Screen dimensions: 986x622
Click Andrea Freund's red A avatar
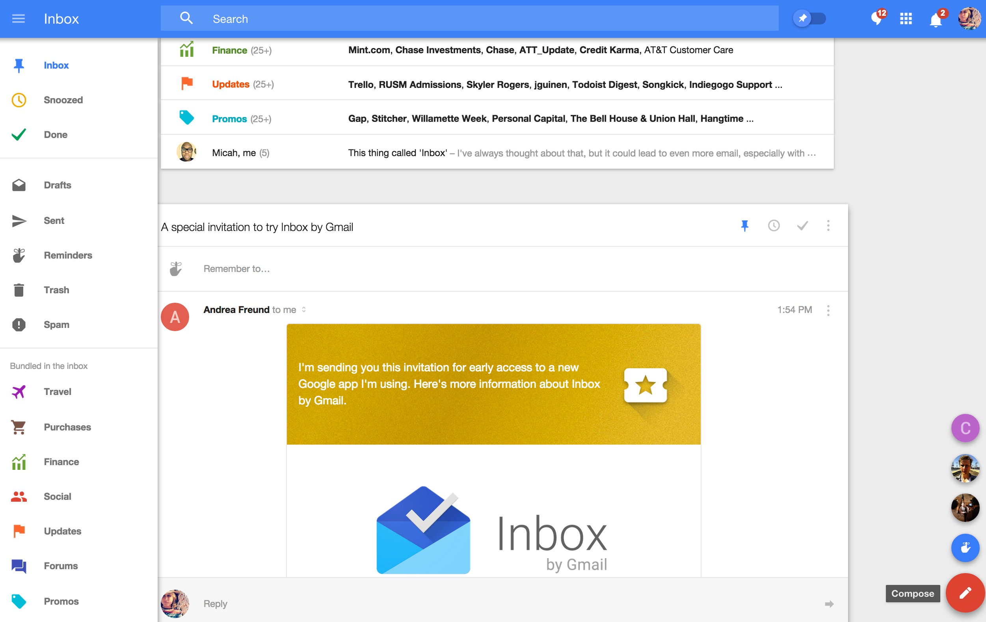(x=175, y=317)
